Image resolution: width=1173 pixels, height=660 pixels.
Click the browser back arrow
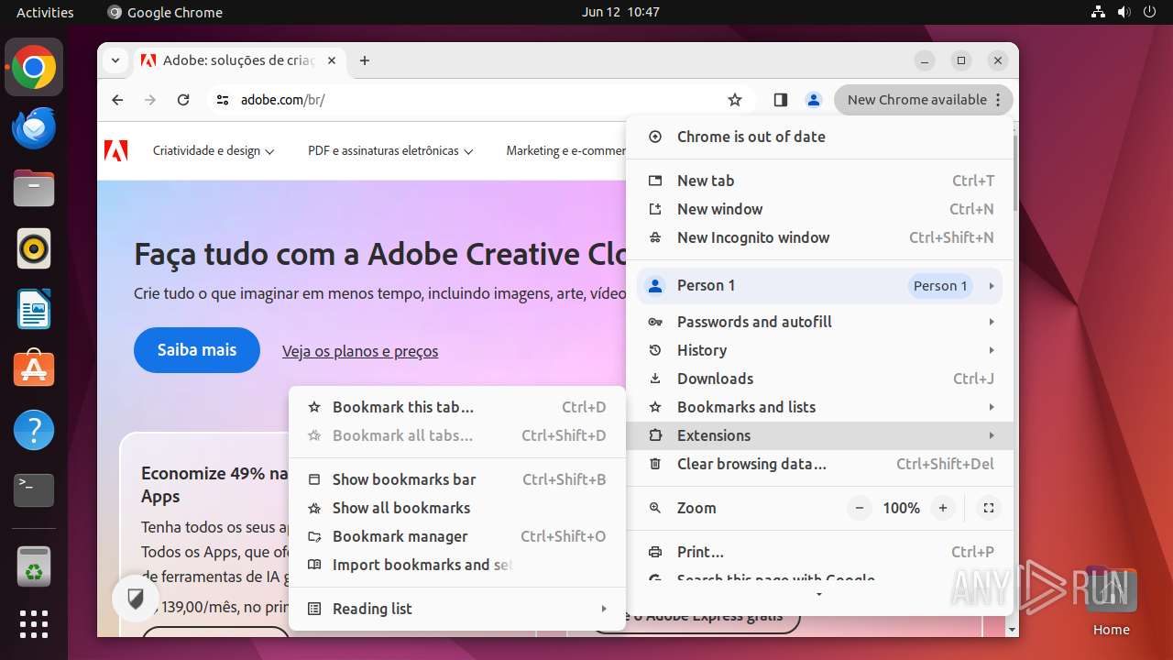point(117,100)
